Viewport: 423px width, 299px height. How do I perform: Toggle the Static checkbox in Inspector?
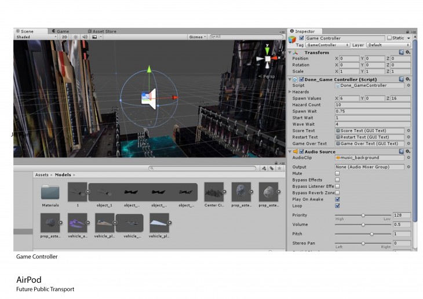coord(389,38)
